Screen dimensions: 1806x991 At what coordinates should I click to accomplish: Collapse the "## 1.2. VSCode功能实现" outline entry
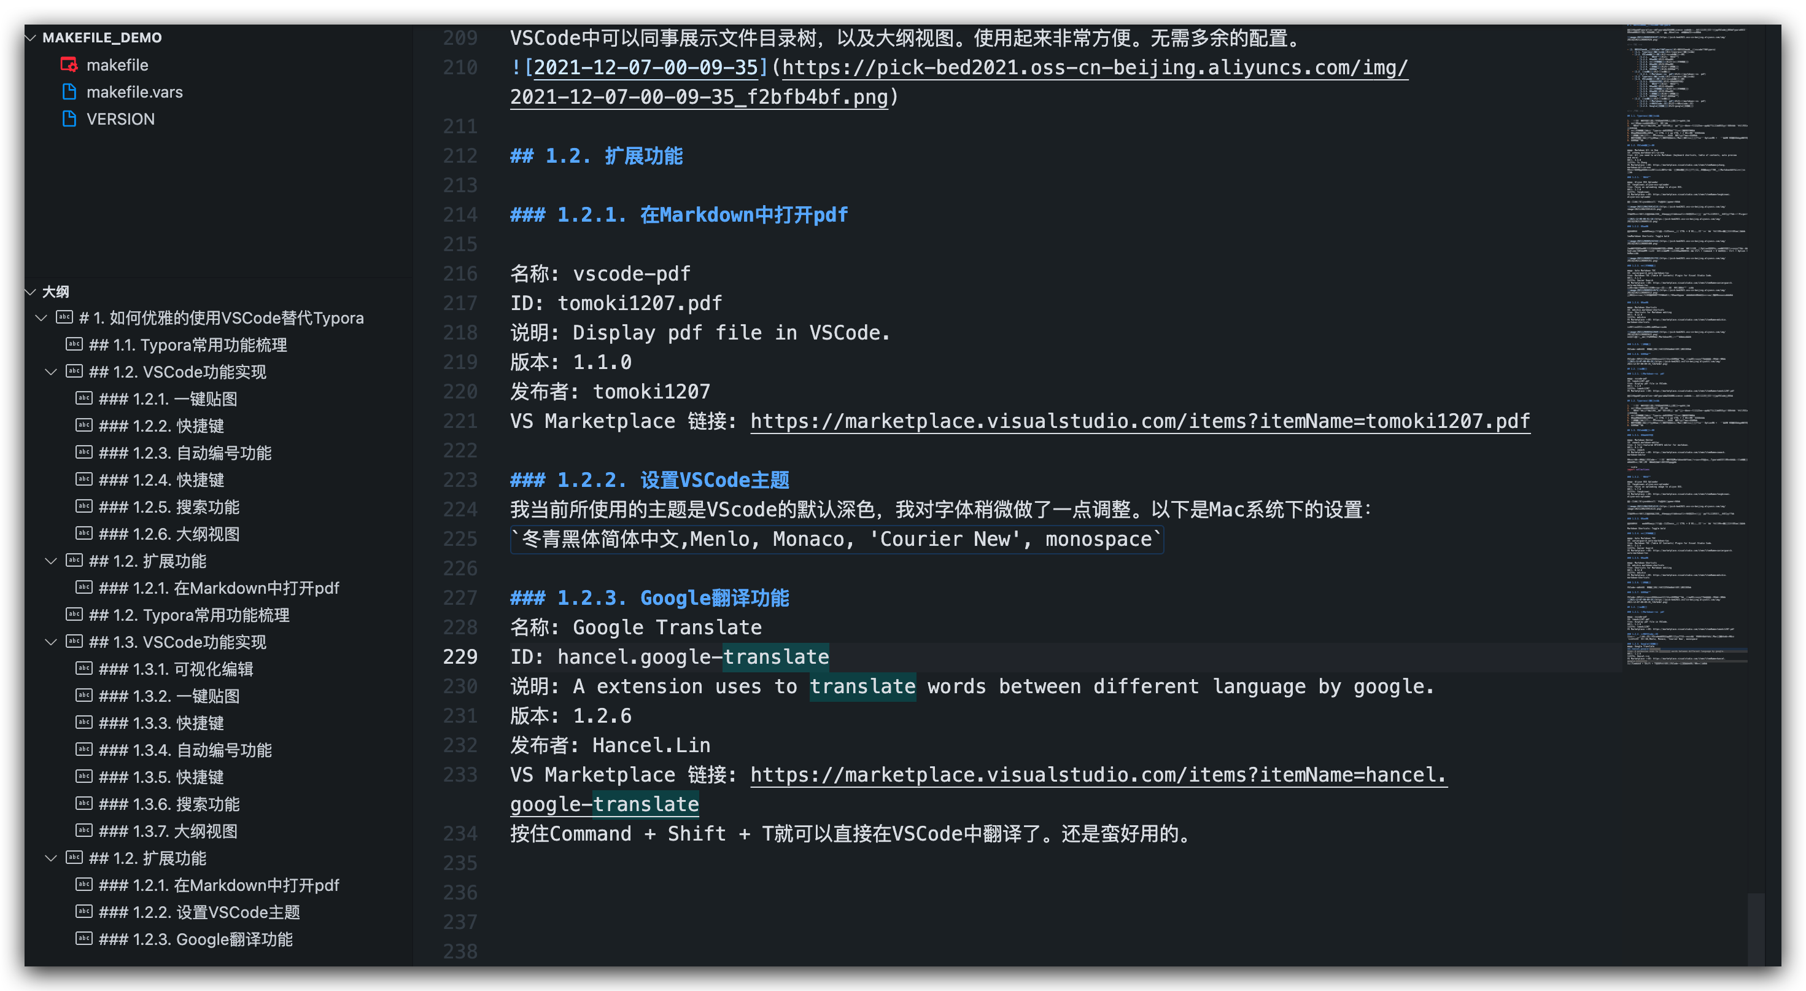coord(50,371)
